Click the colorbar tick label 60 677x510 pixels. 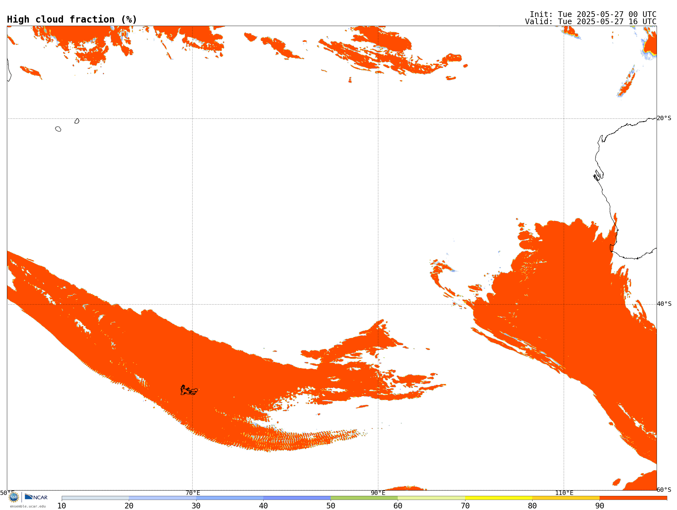tap(398, 506)
